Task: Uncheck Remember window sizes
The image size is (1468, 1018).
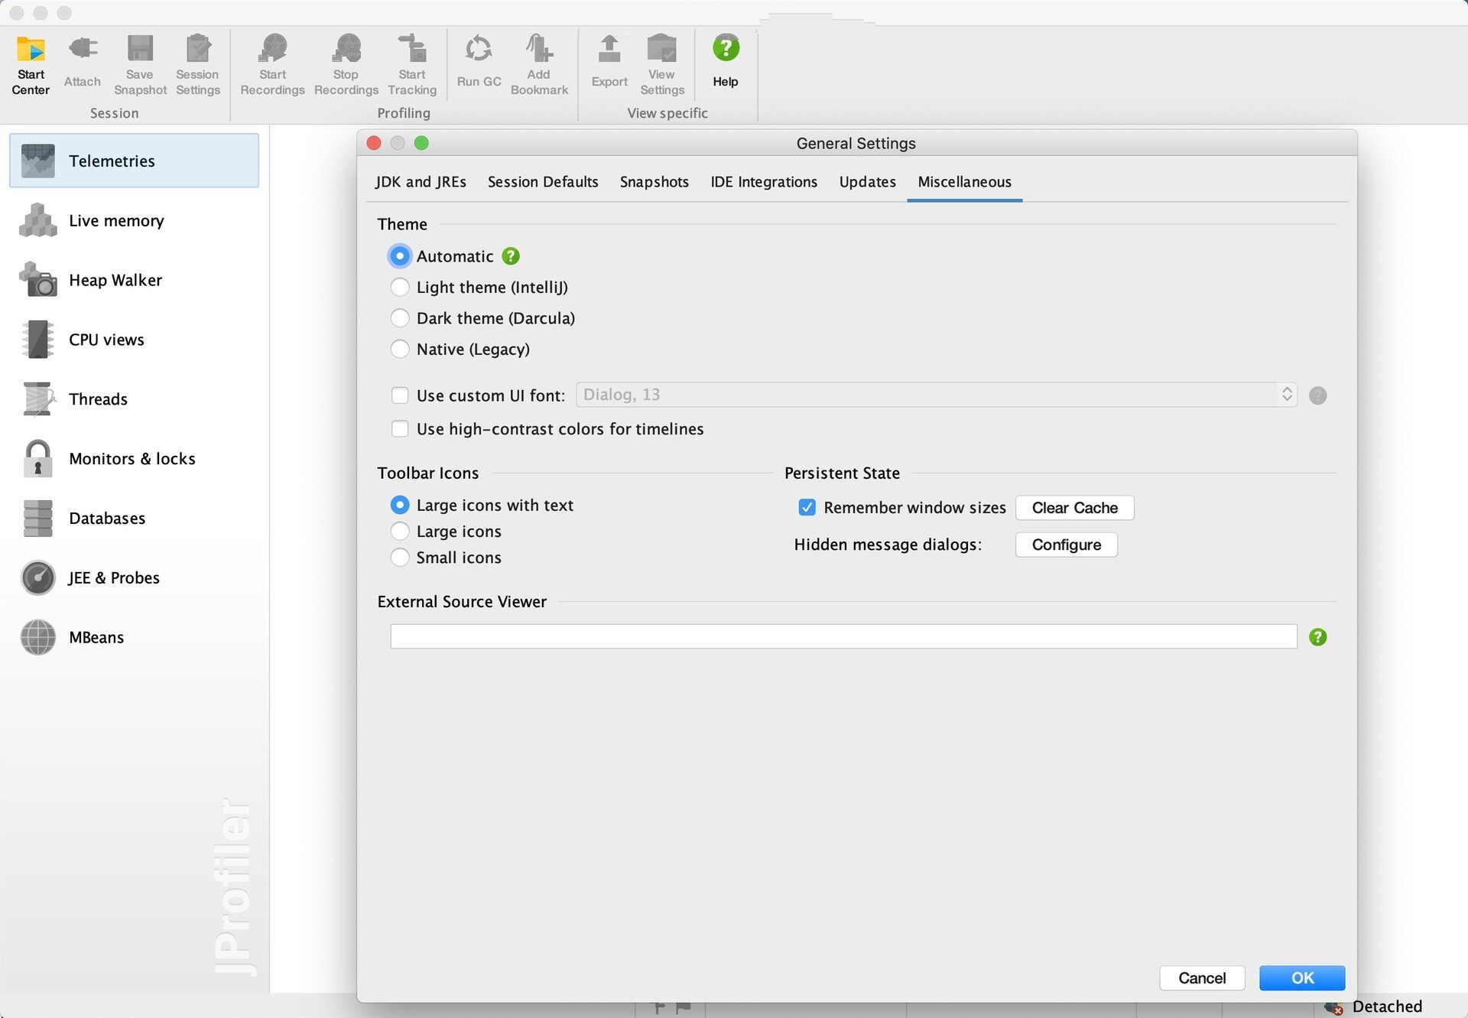Action: tap(807, 507)
